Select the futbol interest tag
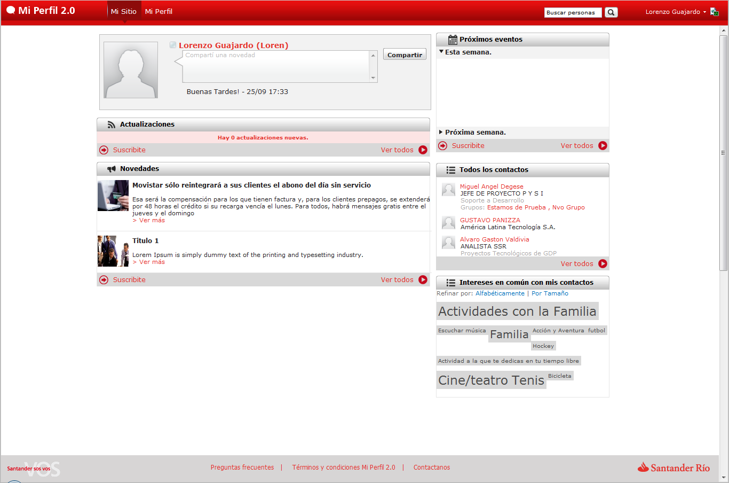 coord(597,331)
